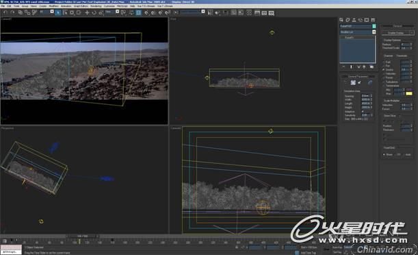The height and width of the screenshot is (255, 418).
Task: Open the Rendering menu
Action: point(96,6)
